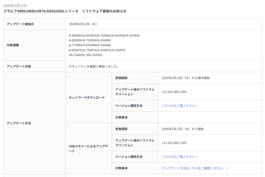Click 付帯事項 label in network download section
The width and height of the screenshot is (265, 177).
point(121,117)
